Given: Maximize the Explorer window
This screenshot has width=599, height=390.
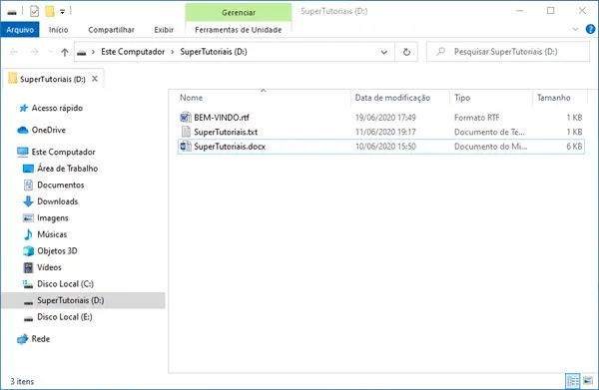Looking at the screenshot, I should point(550,11).
